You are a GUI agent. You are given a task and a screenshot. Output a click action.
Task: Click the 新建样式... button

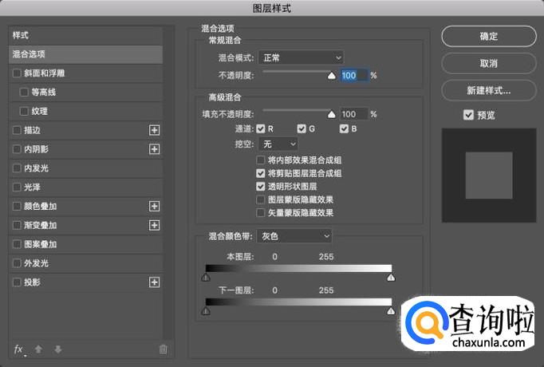click(x=488, y=90)
